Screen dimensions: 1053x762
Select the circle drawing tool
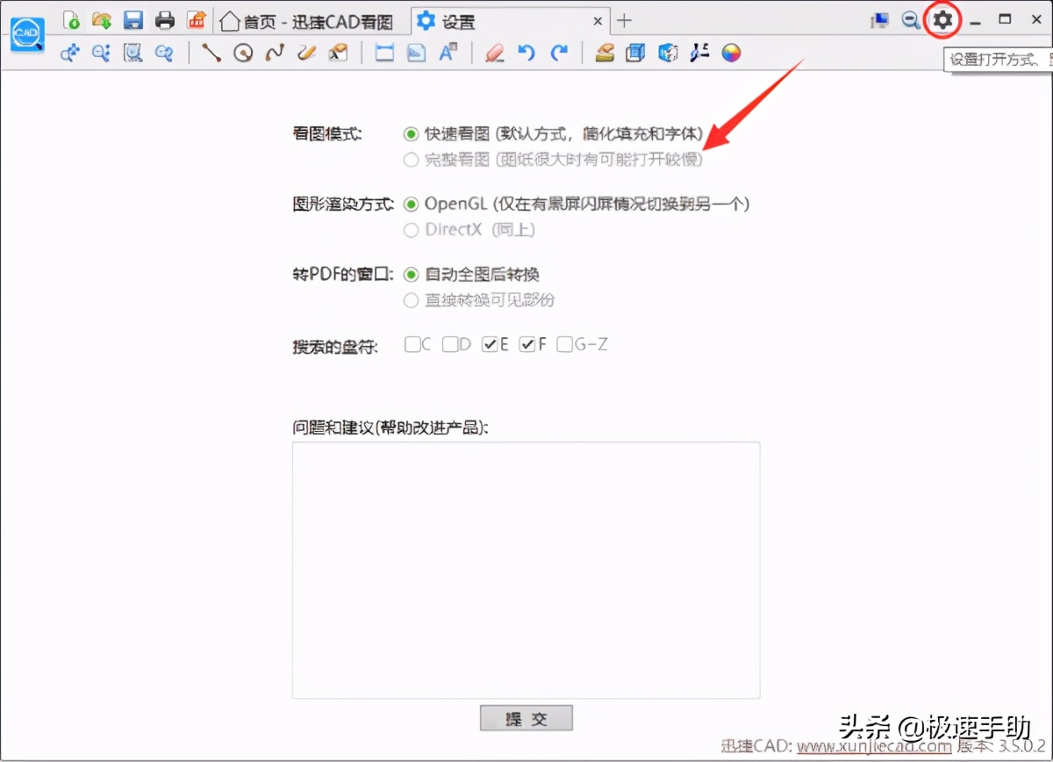pyautogui.click(x=242, y=53)
